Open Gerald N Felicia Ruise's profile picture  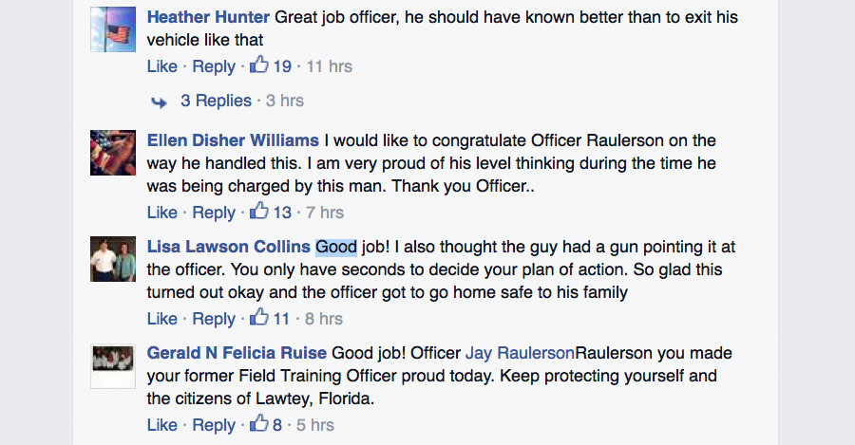coord(113,365)
